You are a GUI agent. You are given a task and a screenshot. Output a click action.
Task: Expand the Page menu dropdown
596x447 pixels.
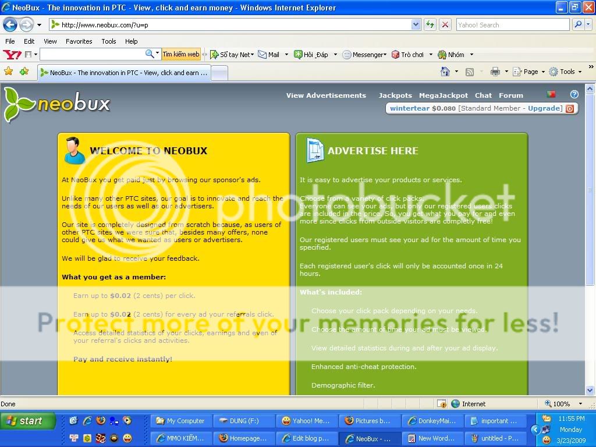click(543, 72)
